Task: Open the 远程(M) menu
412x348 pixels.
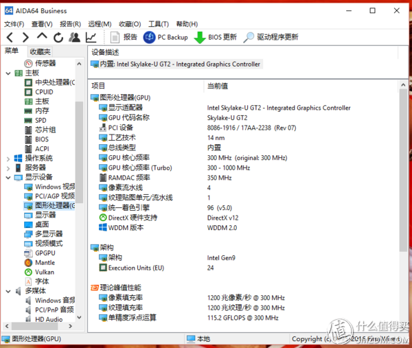Action: (100, 23)
